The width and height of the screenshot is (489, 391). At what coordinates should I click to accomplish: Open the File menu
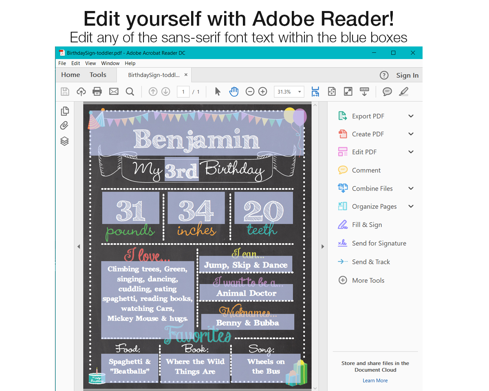coord(62,63)
